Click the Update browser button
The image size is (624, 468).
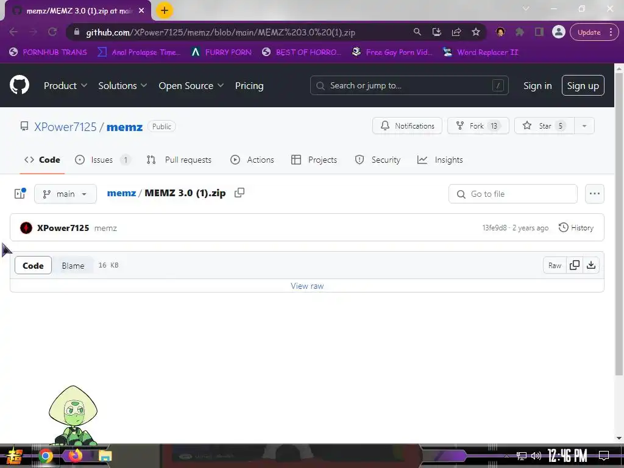coord(589,32)
